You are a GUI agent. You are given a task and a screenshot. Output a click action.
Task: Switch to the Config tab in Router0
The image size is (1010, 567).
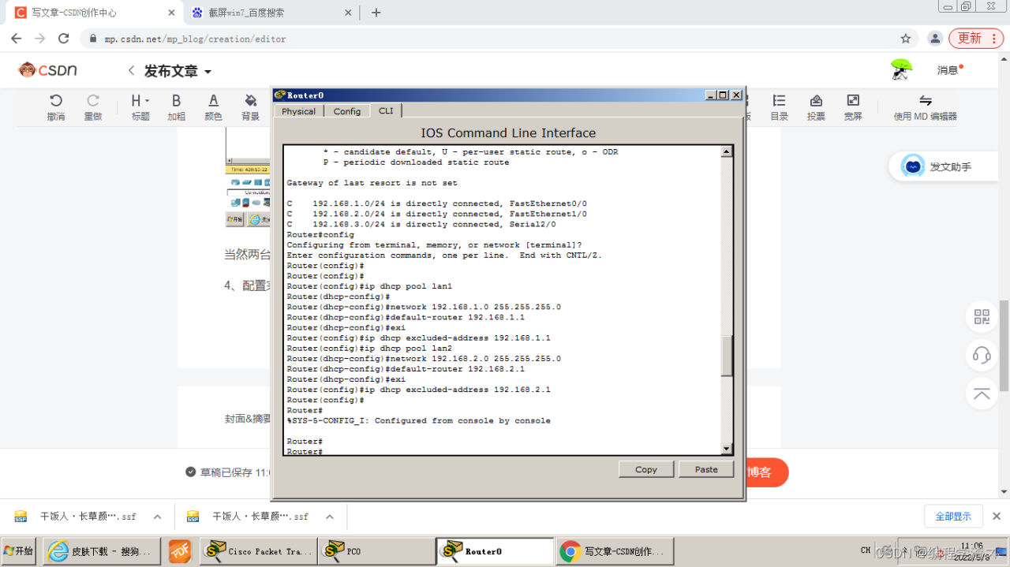pyautogui.click(x=346, y=111)
